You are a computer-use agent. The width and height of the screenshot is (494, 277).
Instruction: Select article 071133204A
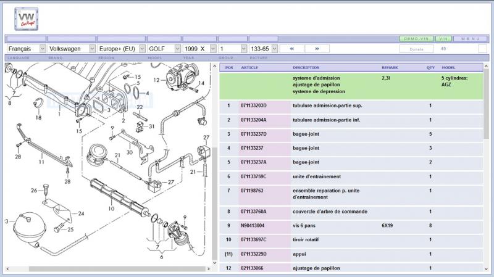pos(254,120)
